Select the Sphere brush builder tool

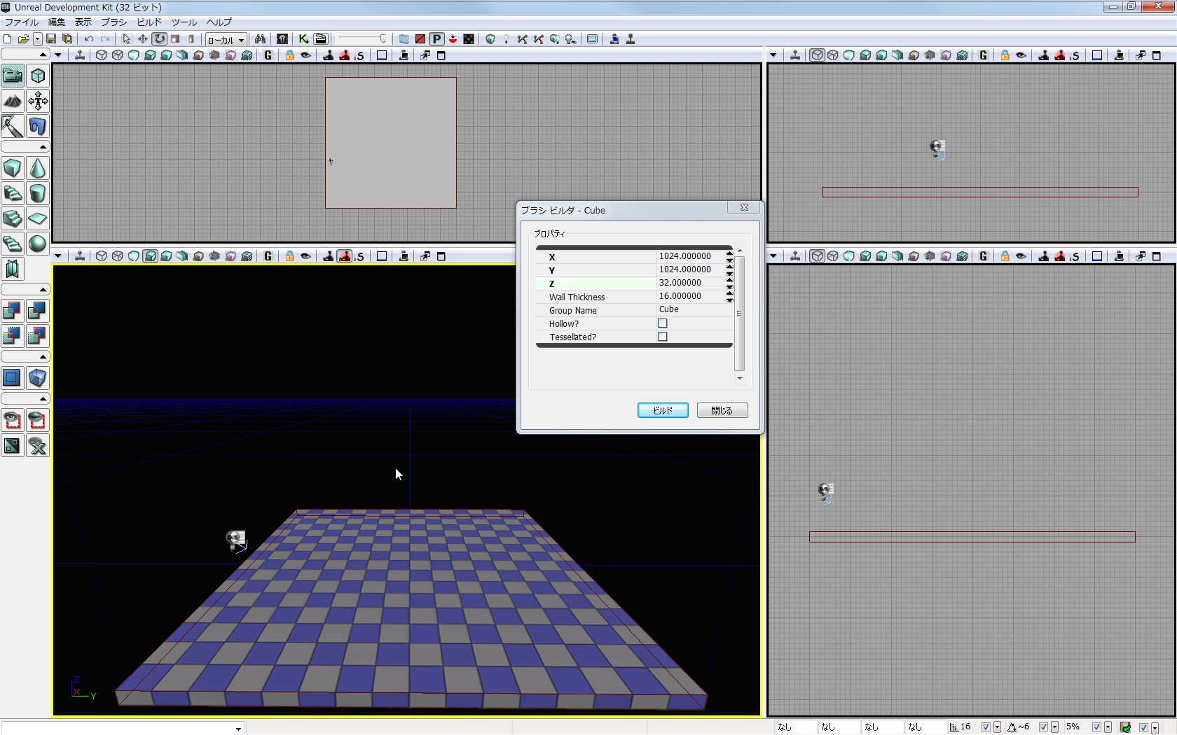coord(38,244)
